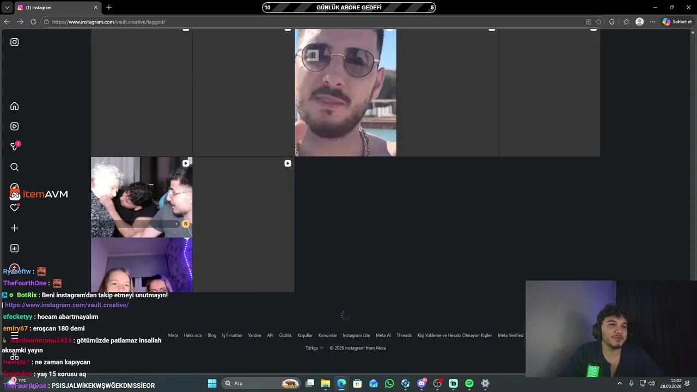Open the Konumlar footer link
Viewport: 697px width, 392px height.
[x=328, y=335]
